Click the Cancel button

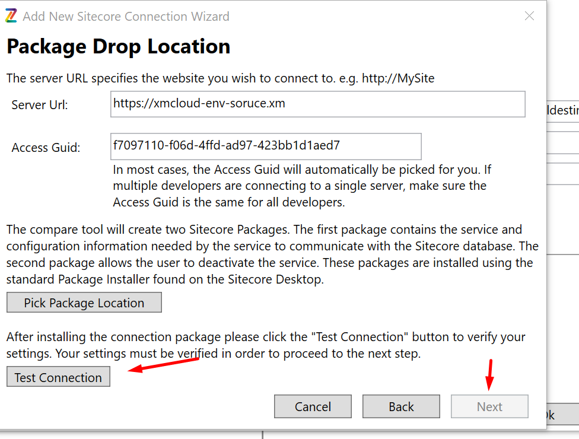(x=313, y=406)
